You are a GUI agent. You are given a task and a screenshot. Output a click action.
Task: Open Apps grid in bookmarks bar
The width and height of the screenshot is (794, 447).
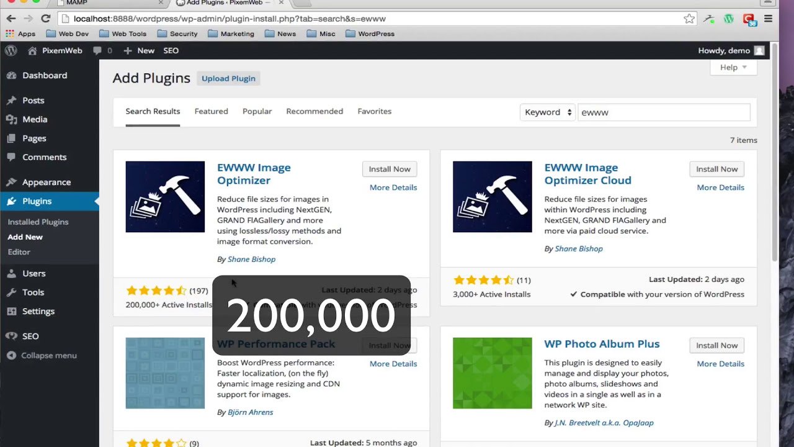(x=21, y=34)
